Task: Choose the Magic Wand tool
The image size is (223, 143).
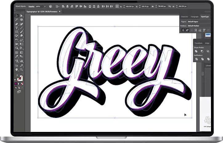Action: [x=17, y=19]
